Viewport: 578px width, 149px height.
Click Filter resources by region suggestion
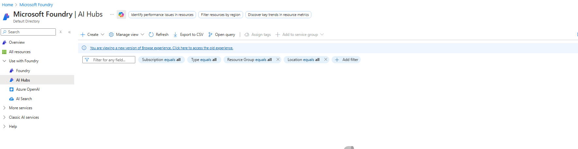coord(221,15)
